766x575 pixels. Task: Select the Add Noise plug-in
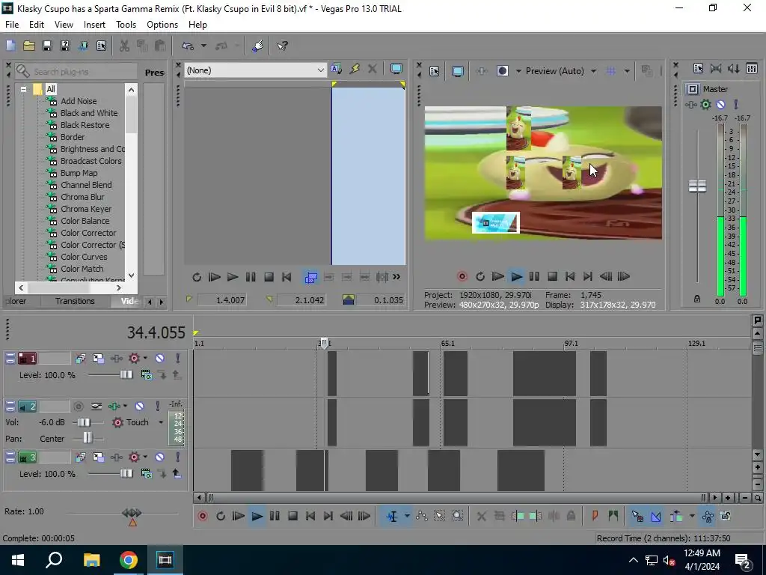pos(78,101)
